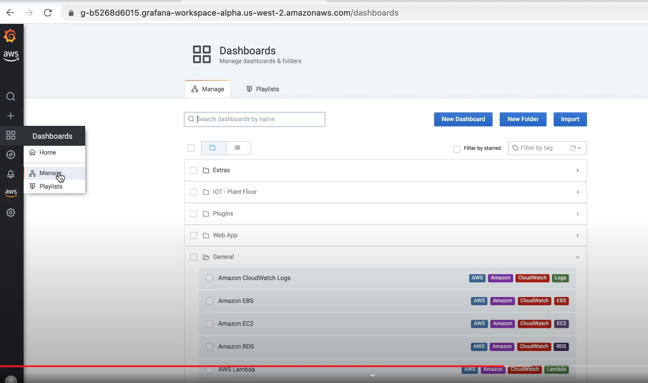This screenshot has width=648, height=383.
Task: Click the Grafana logo icon
Action: [10, 36]
